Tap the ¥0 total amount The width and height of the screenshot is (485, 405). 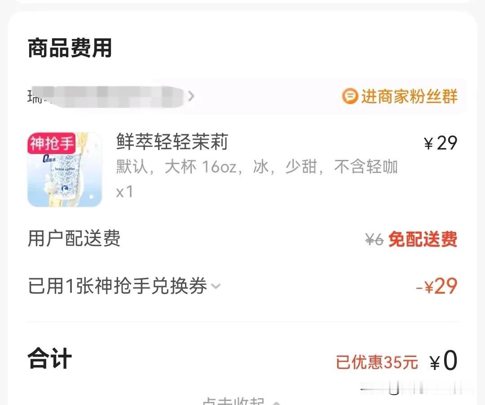point(444,361)
